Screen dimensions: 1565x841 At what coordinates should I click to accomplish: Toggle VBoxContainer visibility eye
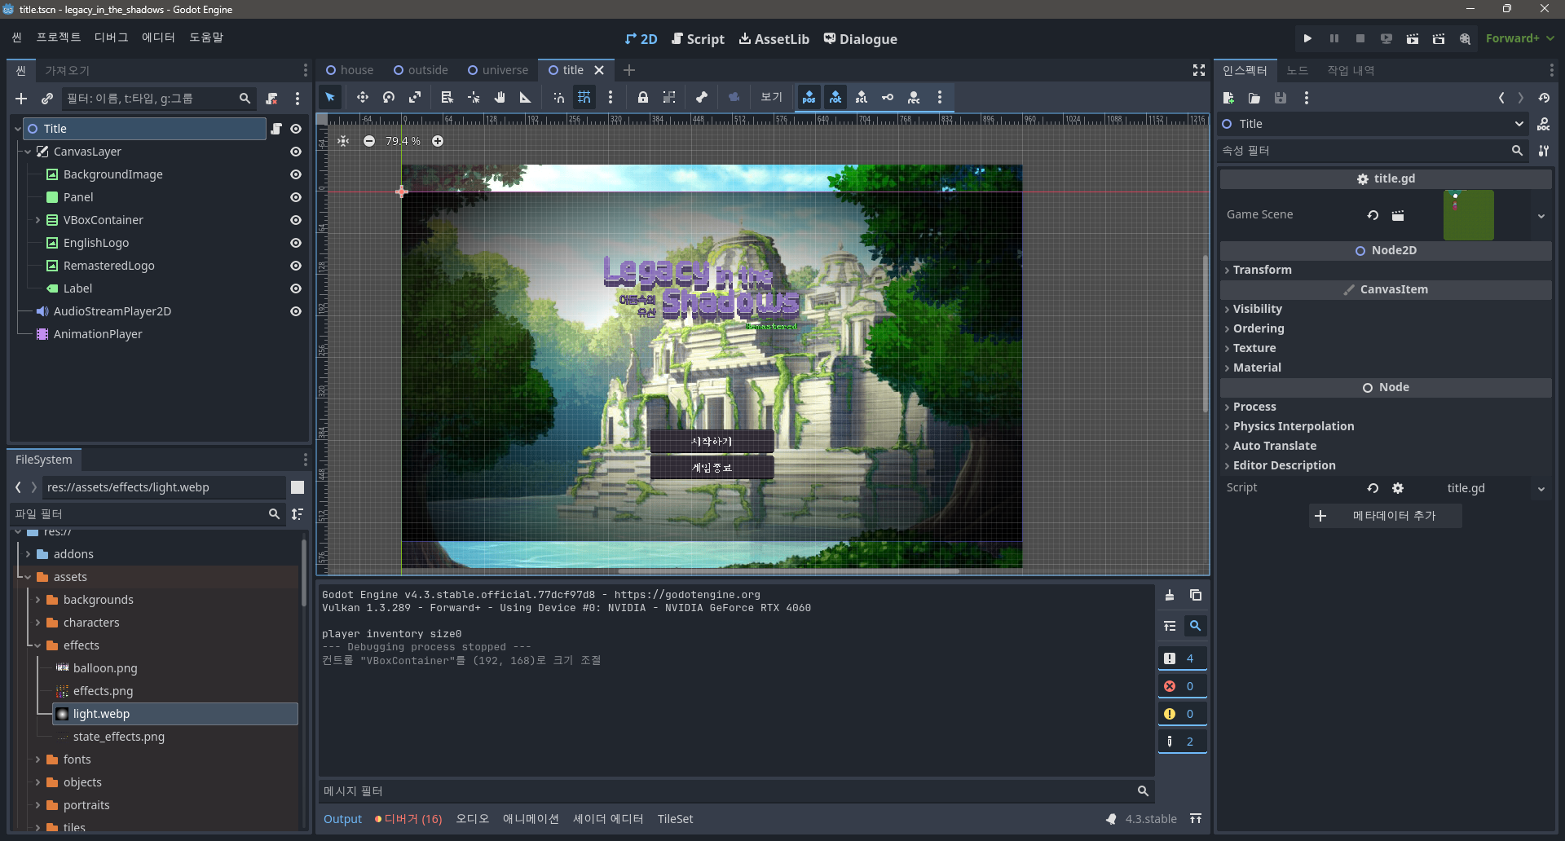[296, 220]
